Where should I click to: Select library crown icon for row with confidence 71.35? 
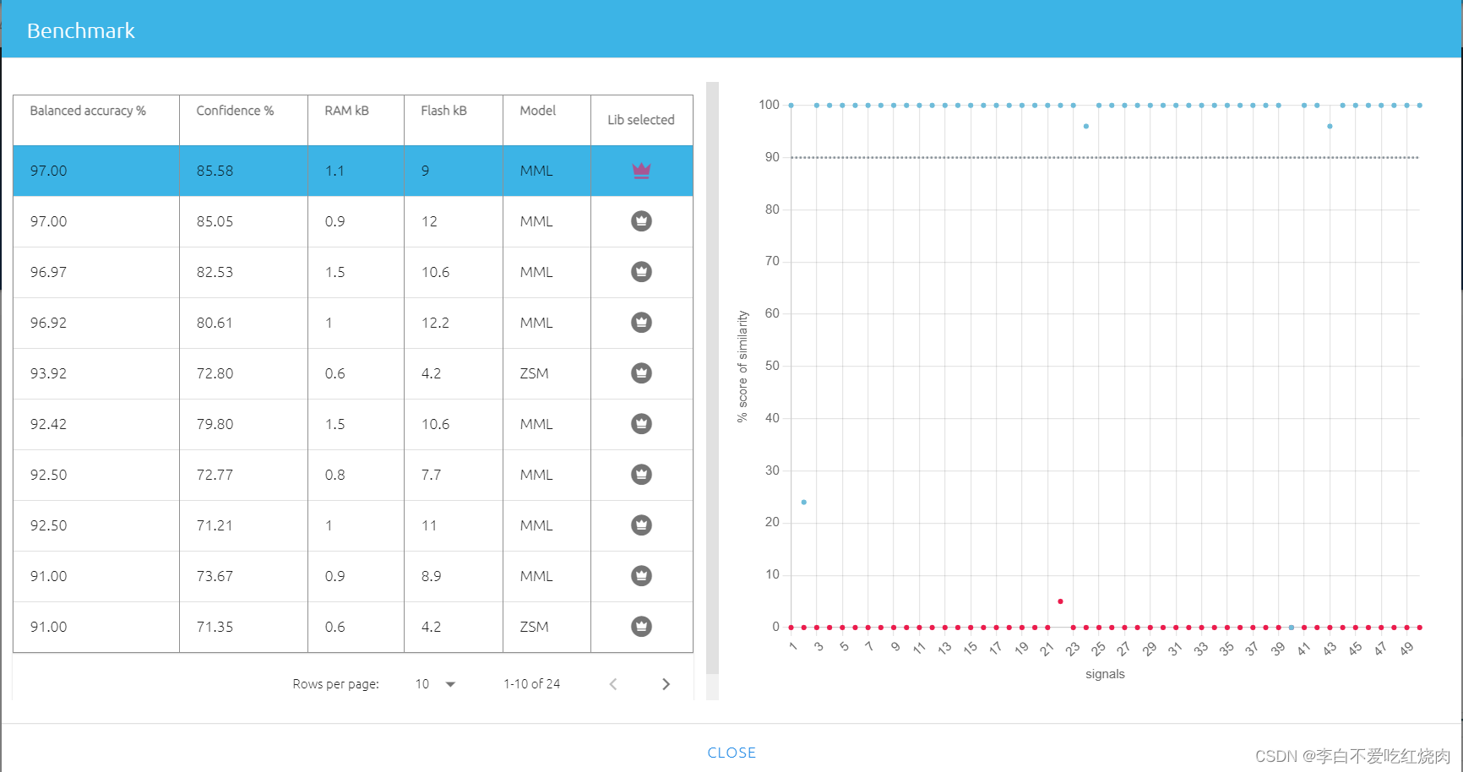641,627
